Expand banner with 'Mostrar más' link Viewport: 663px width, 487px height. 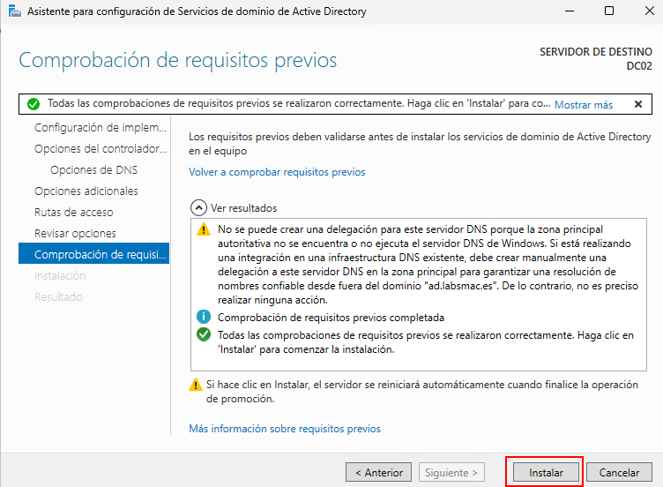[x=583, y=104]
